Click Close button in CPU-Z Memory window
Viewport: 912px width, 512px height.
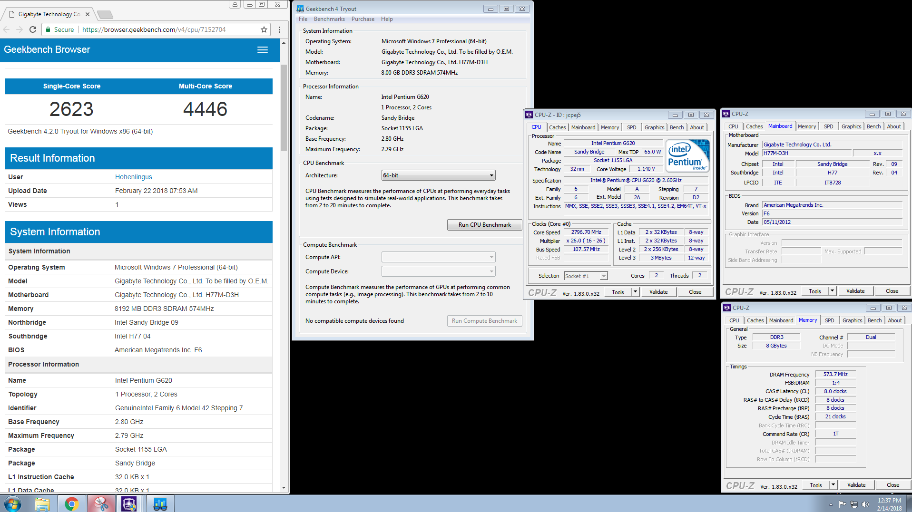pos(893,485)
